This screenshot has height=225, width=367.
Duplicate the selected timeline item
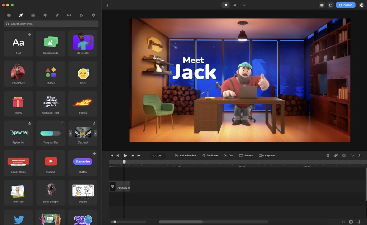[210, 156]
